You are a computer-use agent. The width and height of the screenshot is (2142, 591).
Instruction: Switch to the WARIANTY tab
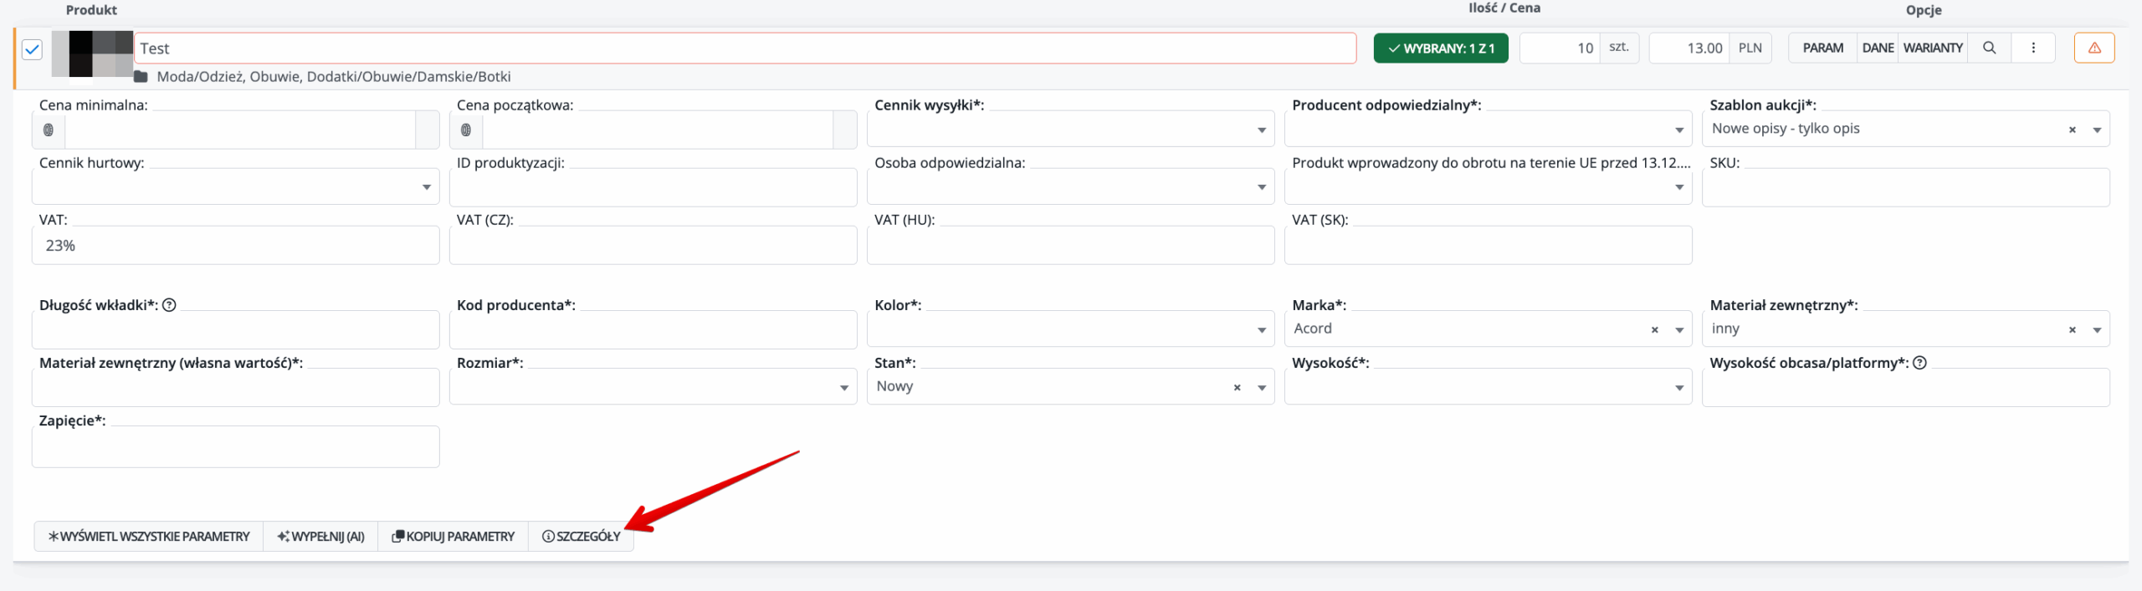[1932, 48]
